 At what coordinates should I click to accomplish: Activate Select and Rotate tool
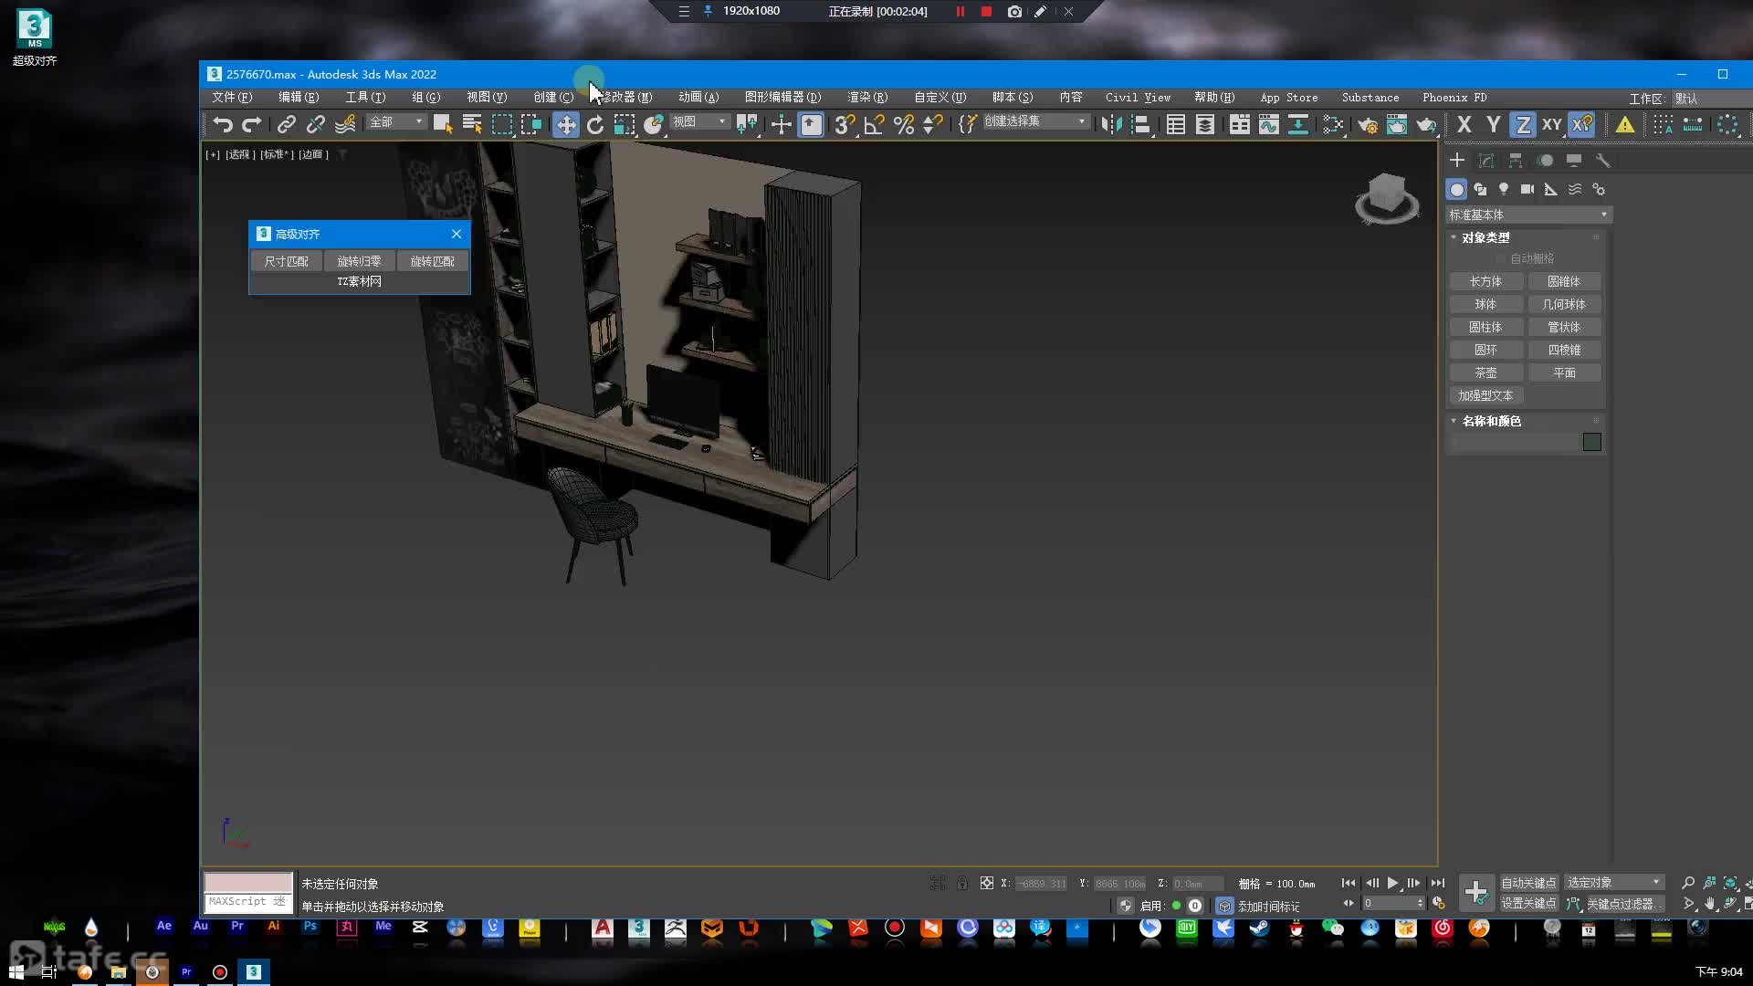(x=595, y=125)
